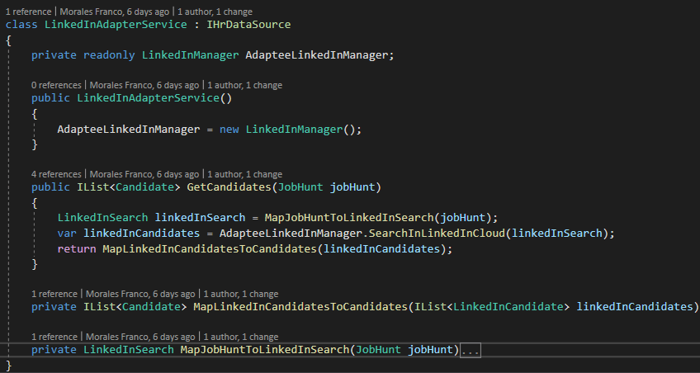The width and height of the screenshot is (700, 373).
Task: Open '1 author, 1 change' above GetCandidates
Action: click(x=244, y=174)
